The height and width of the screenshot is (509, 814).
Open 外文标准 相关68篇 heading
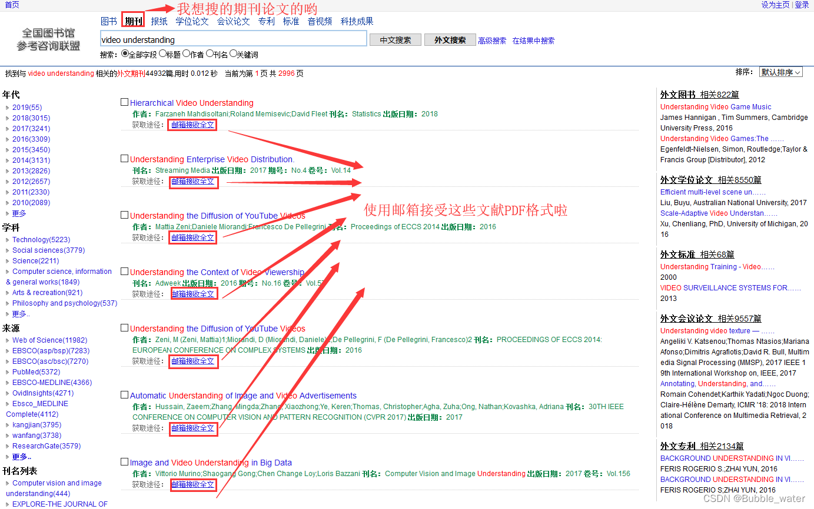[697, 254]
